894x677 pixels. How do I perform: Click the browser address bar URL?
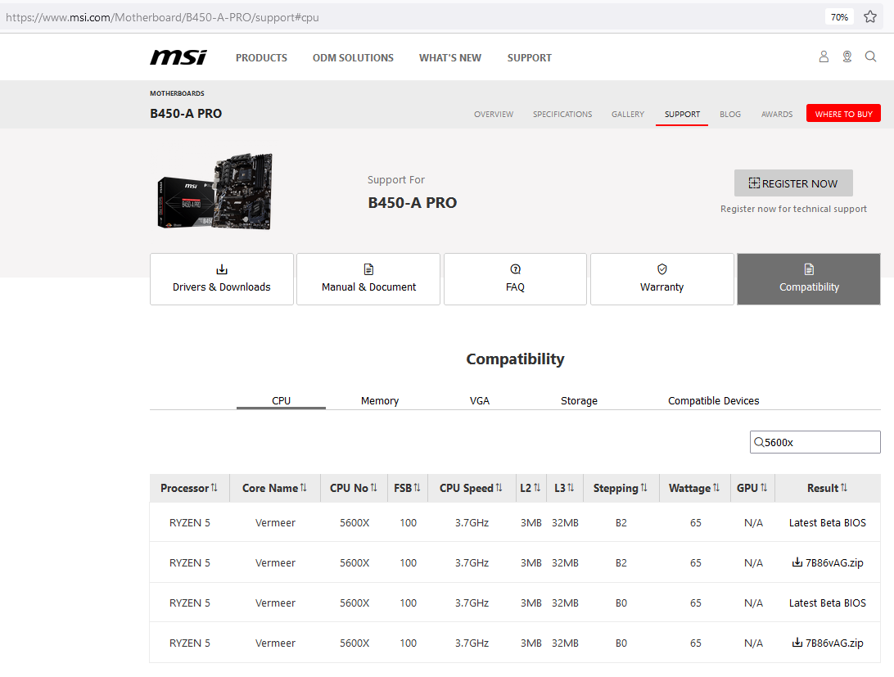pos(162,17)
